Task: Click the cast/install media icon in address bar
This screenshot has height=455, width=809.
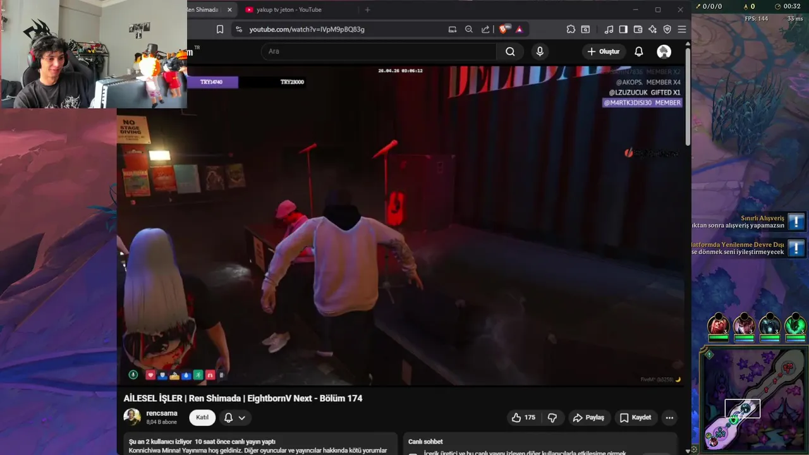Action: coord(453,29)
